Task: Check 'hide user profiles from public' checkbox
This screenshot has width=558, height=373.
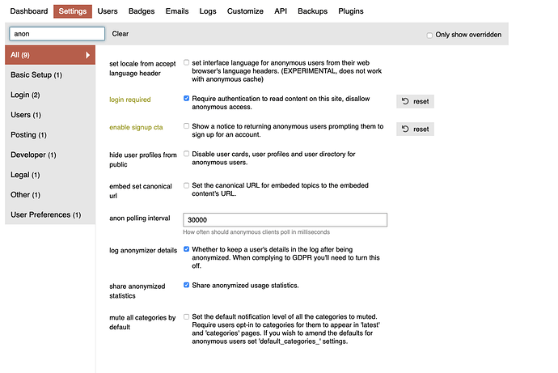Action: 186,154
